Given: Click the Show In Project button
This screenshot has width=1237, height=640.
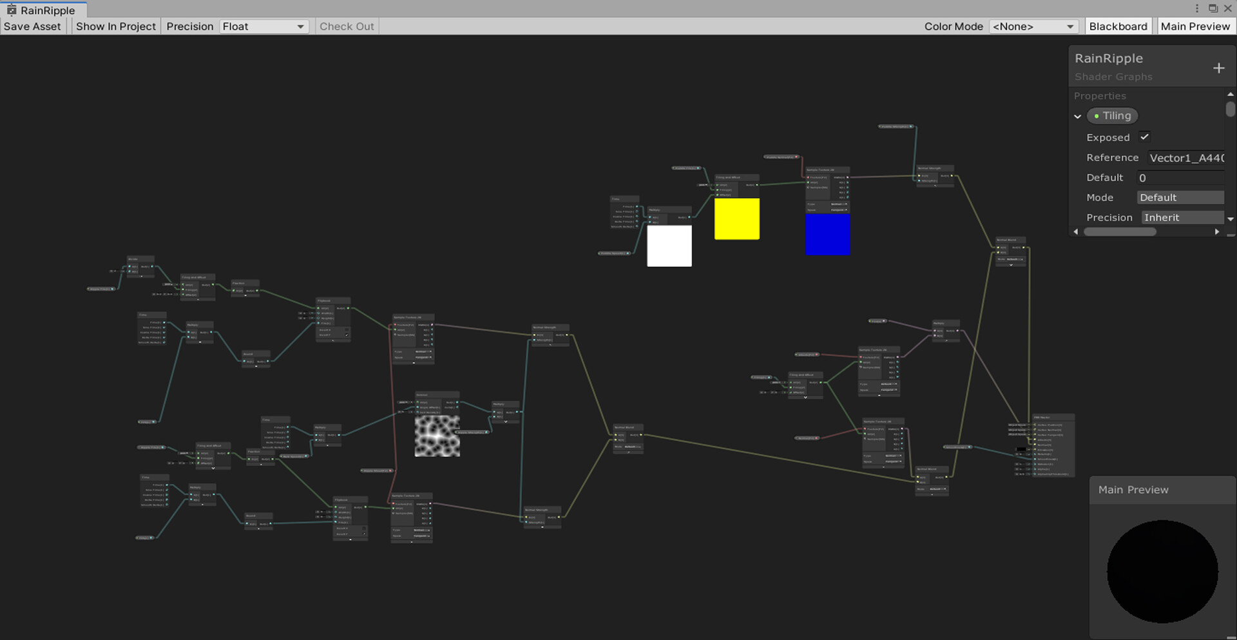Looking at the screenshot, I should point(116,26).
